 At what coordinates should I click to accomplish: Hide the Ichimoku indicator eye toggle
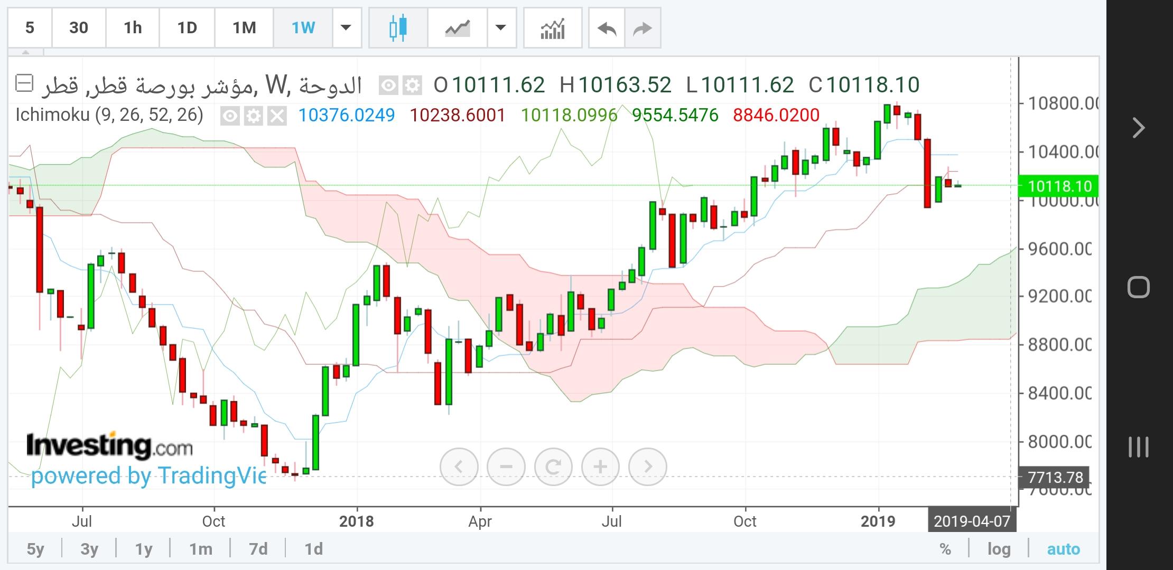coord(230,116)
